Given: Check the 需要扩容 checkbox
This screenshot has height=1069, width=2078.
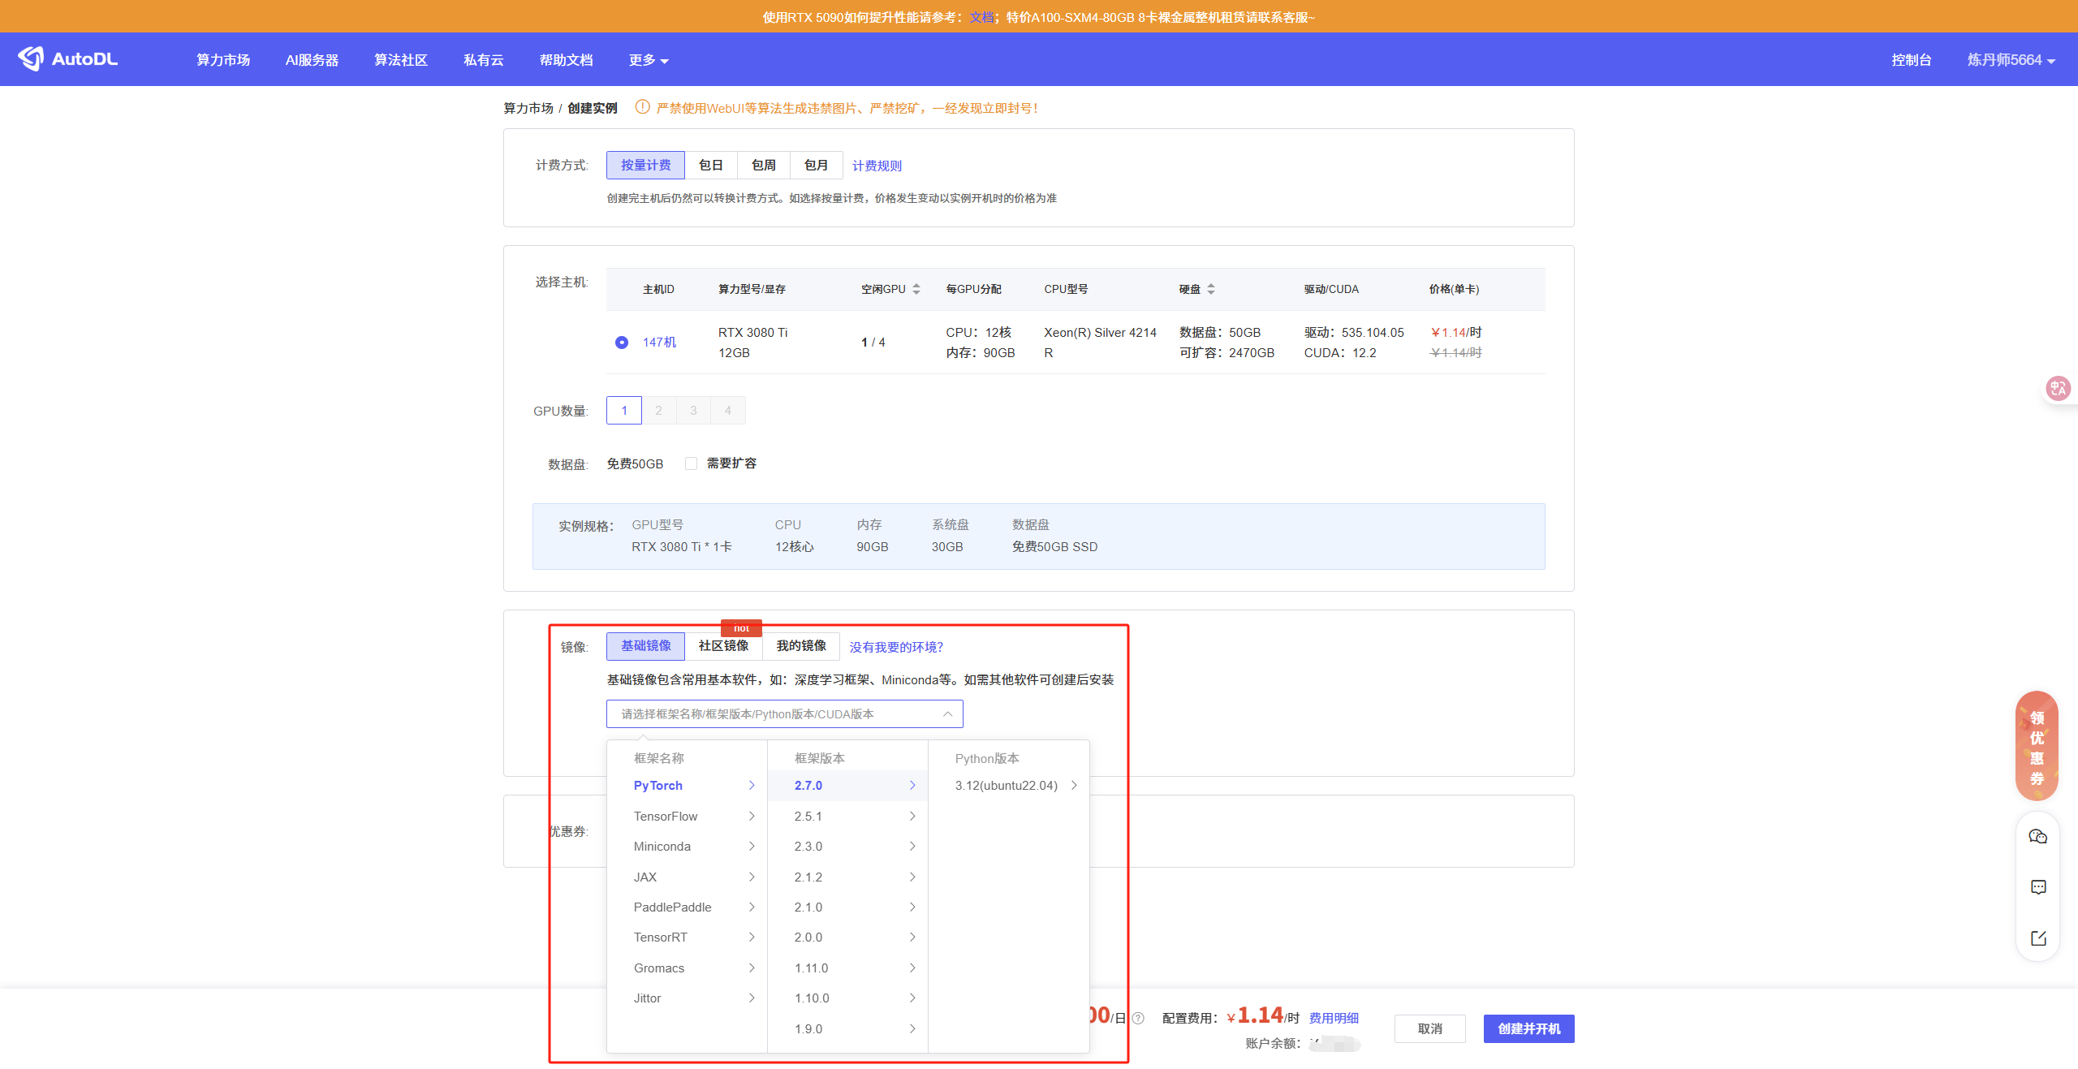Looking at the screenshot, I should pos(692,463).
